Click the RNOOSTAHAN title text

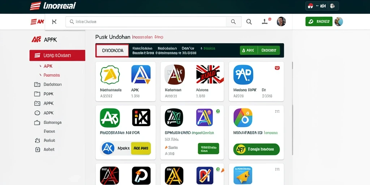pos(120,133)
